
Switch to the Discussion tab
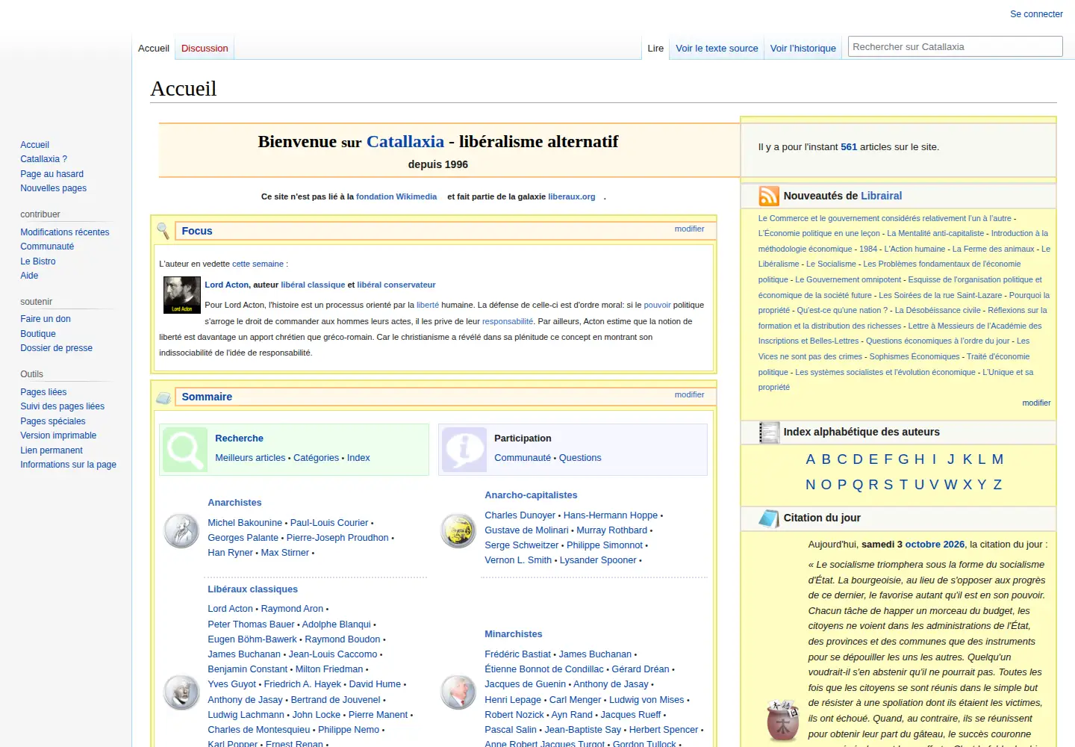coord(205,49)
